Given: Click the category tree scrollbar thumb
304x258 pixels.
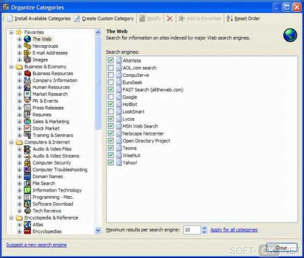Looking at the screenshot, I should [x=98, y=83].
